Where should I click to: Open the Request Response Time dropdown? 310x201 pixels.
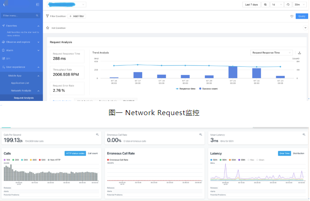point(272,53)
